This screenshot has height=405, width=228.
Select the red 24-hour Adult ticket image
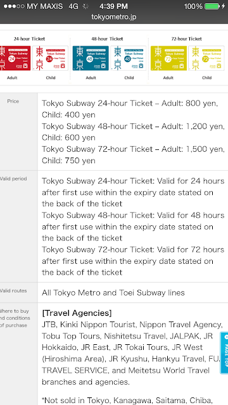(15, 58)
